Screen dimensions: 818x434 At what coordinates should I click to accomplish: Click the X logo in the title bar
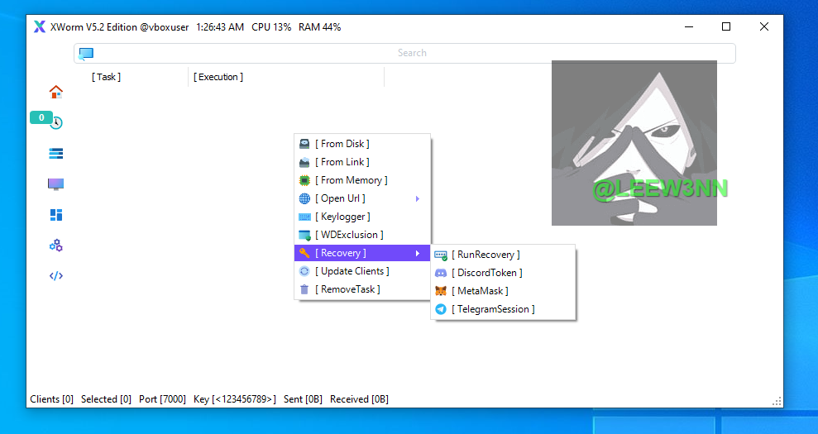pyautogui.click(x=40, y=26)
